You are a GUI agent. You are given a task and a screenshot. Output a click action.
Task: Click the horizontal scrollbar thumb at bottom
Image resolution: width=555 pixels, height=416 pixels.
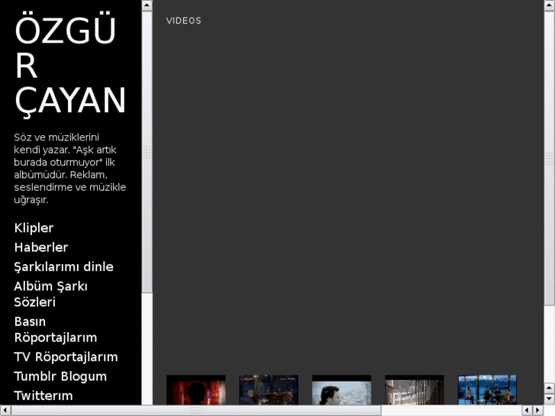(196, 411)
